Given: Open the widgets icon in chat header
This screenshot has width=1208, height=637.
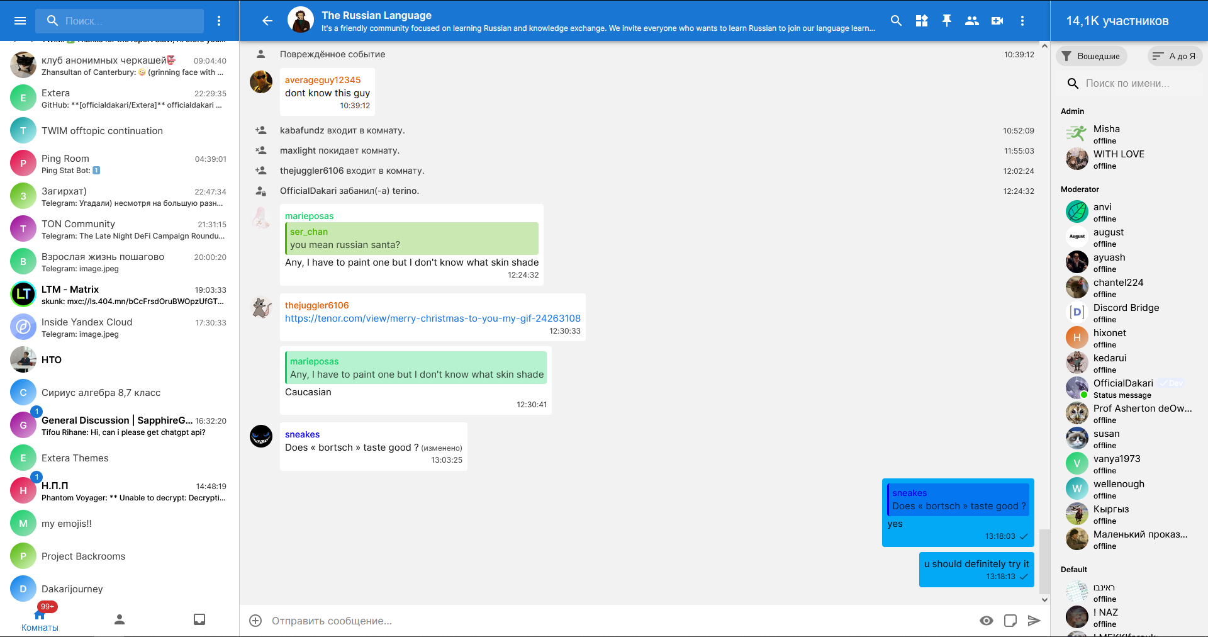Looking at the screenshot, I should (x=922, y=21).
